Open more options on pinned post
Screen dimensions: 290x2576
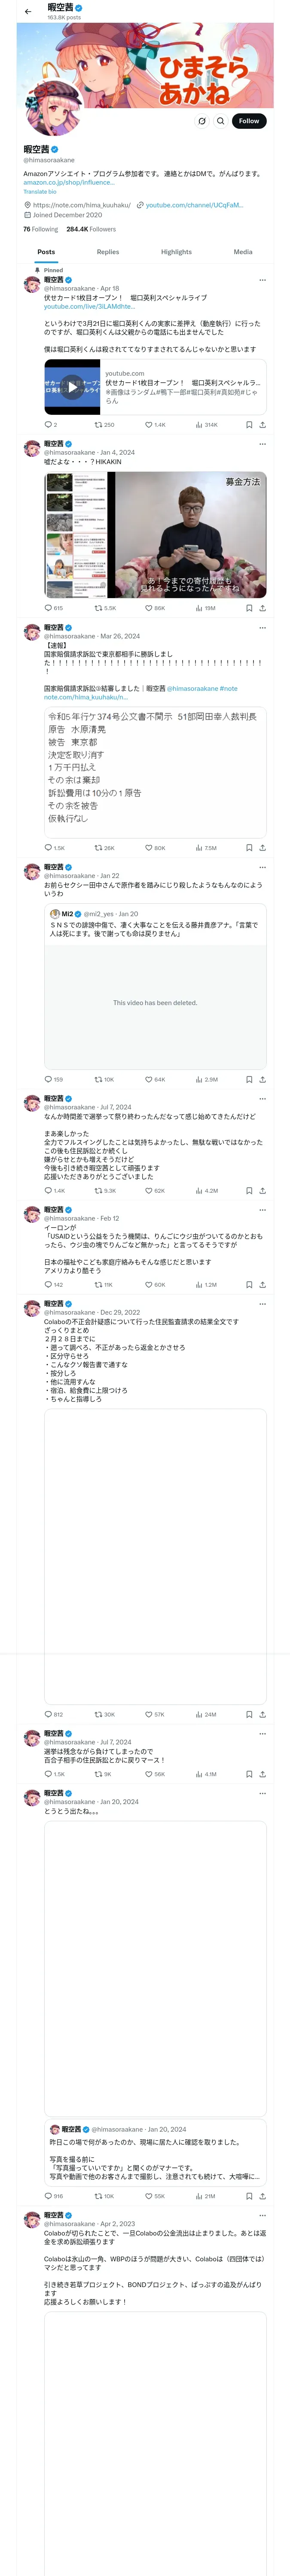(263, 280)
